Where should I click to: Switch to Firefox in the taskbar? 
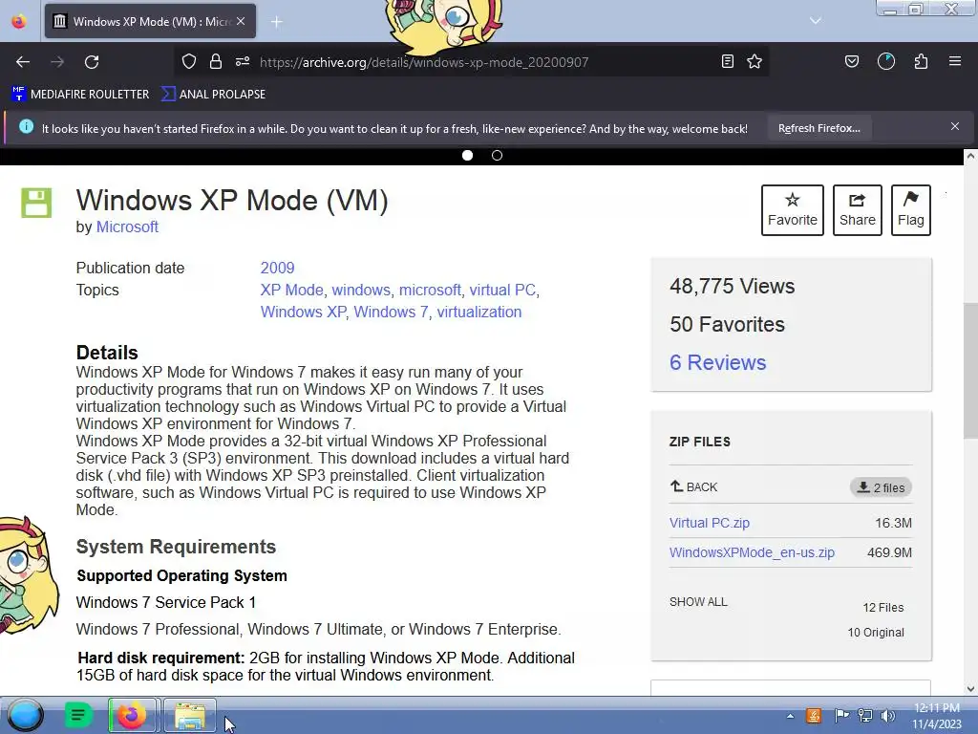(x=132, y=715)
